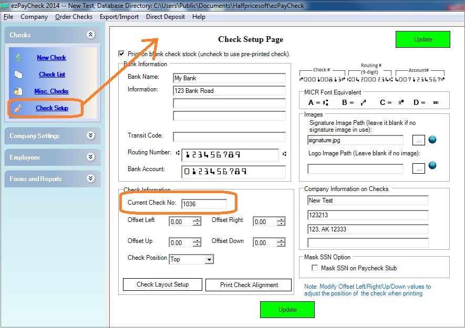Open the Export/Import menu
Image resolution: width=465 pixels, height=328 pixels.
(119, 17)
